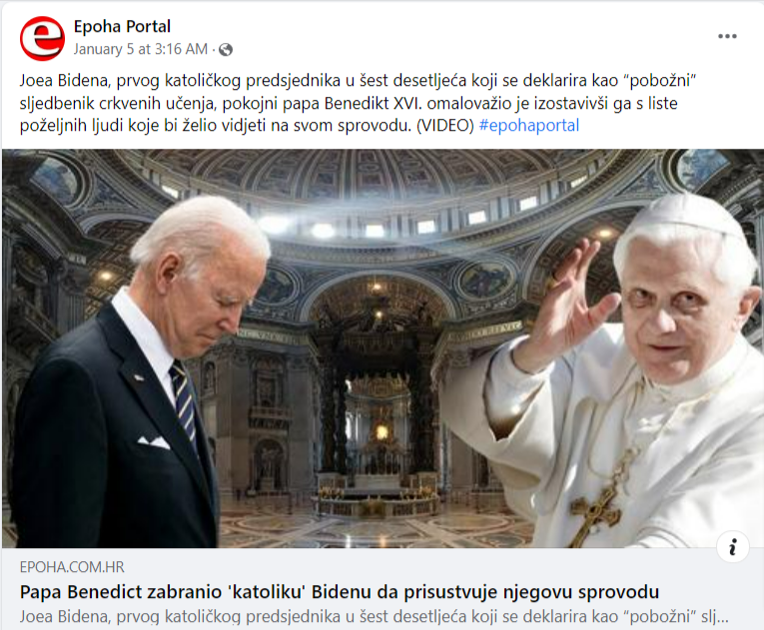The image size is (764, 630).
Task: Open the 'Papa Benedict zabranio' article headline
Action: (340, 591)
